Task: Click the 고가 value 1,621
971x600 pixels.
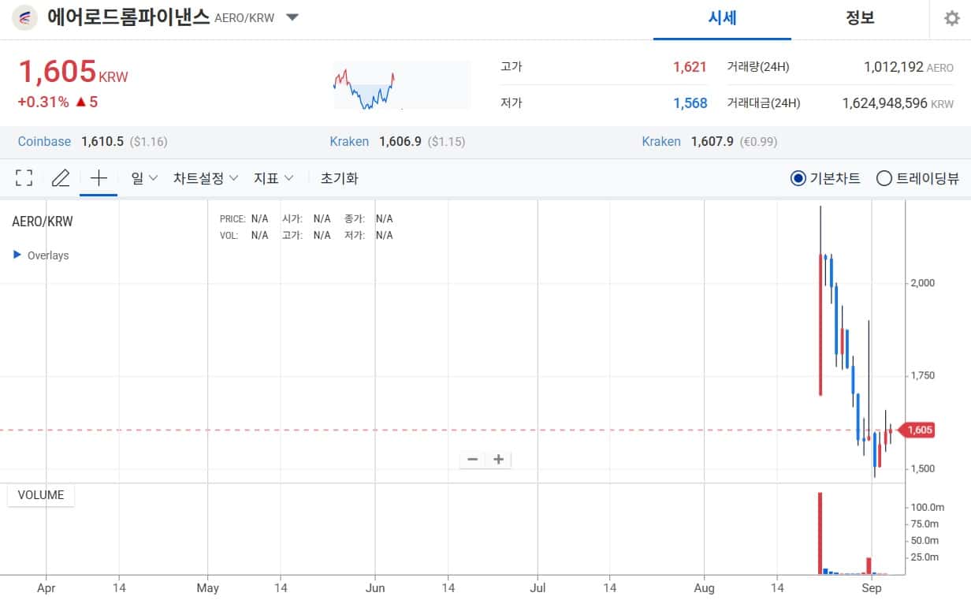Action: coord(690,67)
